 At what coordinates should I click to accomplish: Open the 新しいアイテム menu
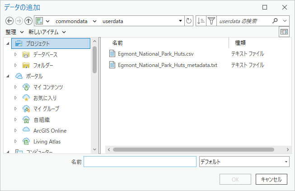pyautogui.click(x=47, y=32)
